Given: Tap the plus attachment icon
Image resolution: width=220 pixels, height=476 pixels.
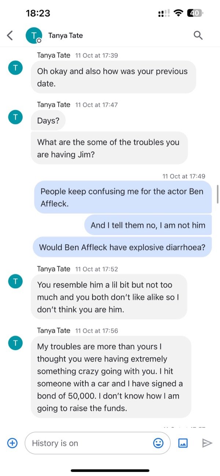Looking at the screenshot, I should [x=12, y=443].
